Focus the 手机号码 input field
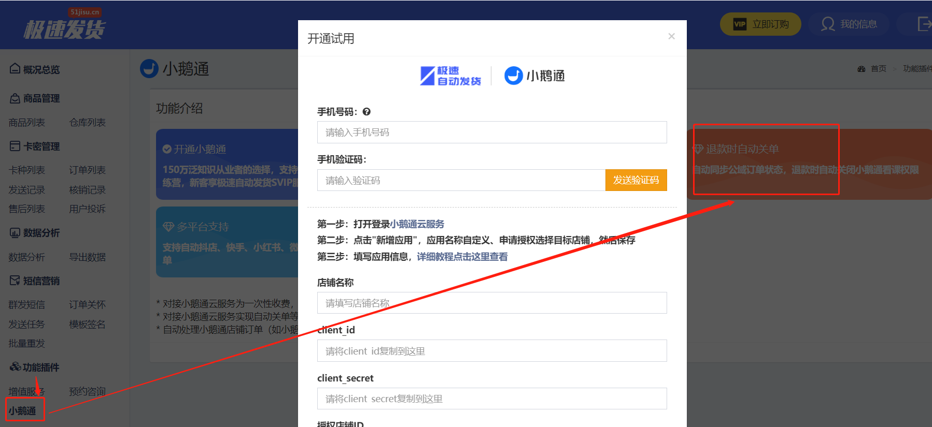The width and height of the screenshot is (932, 427). tap(491, 132)
